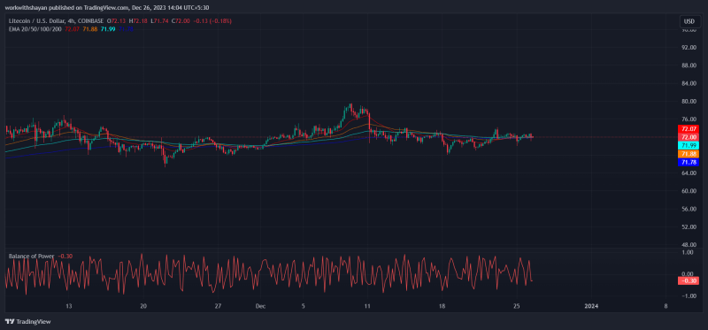
Task: Click the orange 71.88 price axis tag
Action: point(689,154)
